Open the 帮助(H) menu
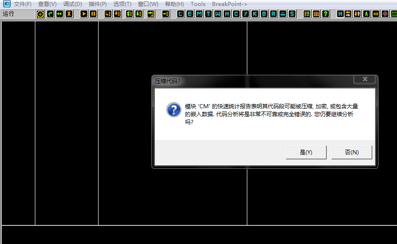The height and width of the screenshot is (244, 397). (174, 4)
